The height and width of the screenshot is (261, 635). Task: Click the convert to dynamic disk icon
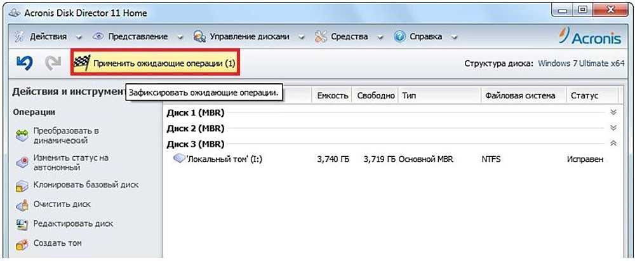[x=22, y=135]
